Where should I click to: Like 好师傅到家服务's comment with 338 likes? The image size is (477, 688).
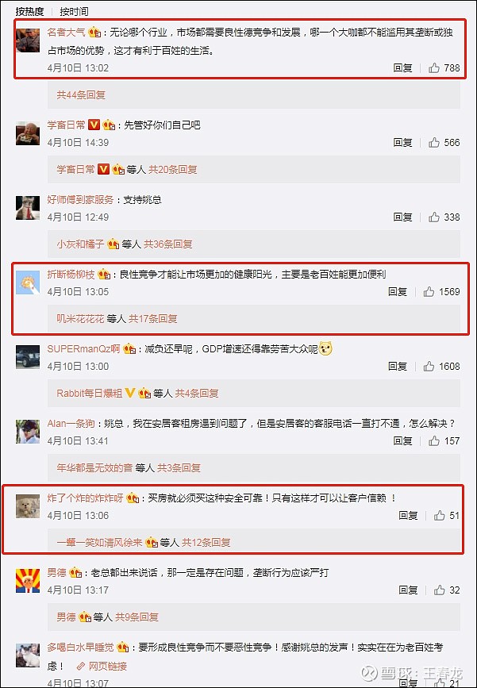coord(434,217)
